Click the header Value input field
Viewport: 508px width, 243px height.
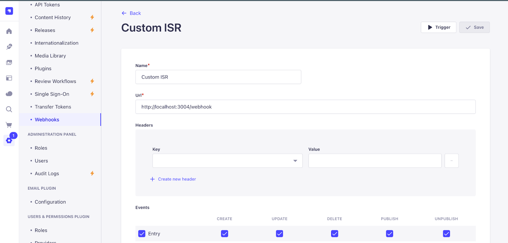(375, 161)
